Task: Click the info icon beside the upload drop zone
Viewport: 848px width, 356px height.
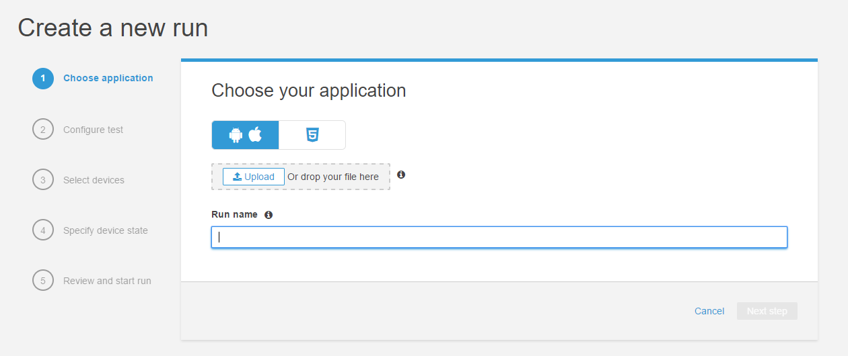Action: 401,175
